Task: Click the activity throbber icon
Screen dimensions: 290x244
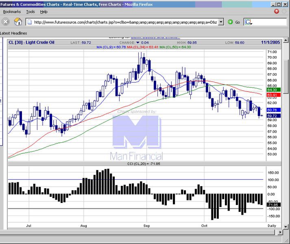Action: tap(284, 11)
